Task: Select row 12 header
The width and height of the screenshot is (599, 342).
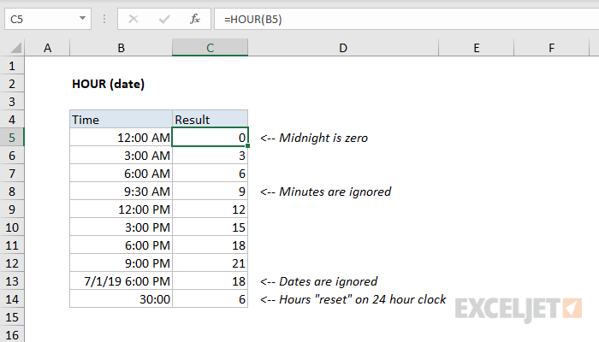Action: pos(12,263)
